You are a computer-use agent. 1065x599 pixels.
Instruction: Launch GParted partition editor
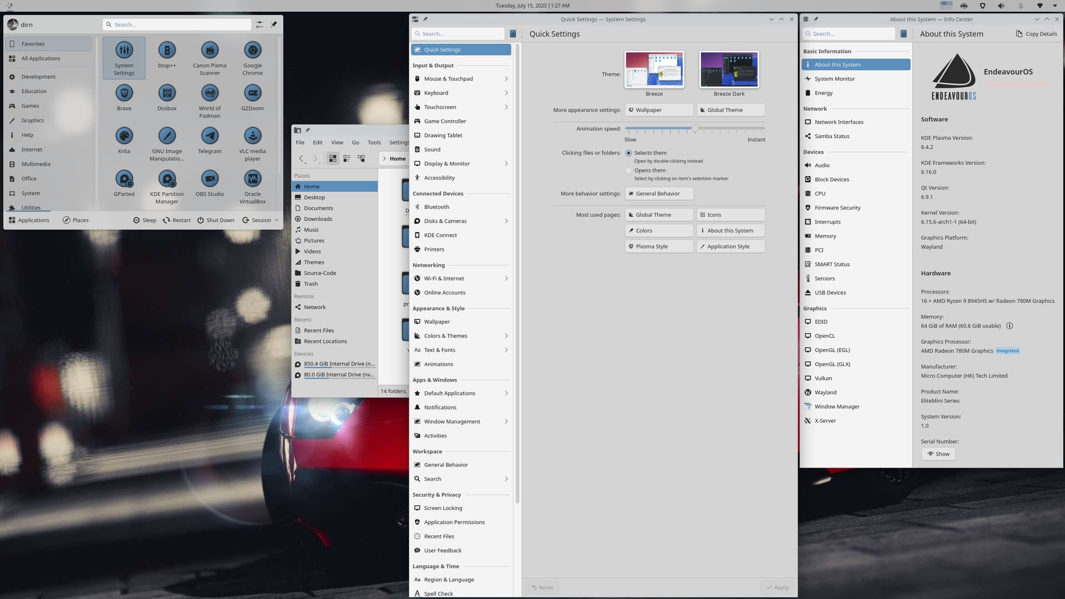pos(124,184)
